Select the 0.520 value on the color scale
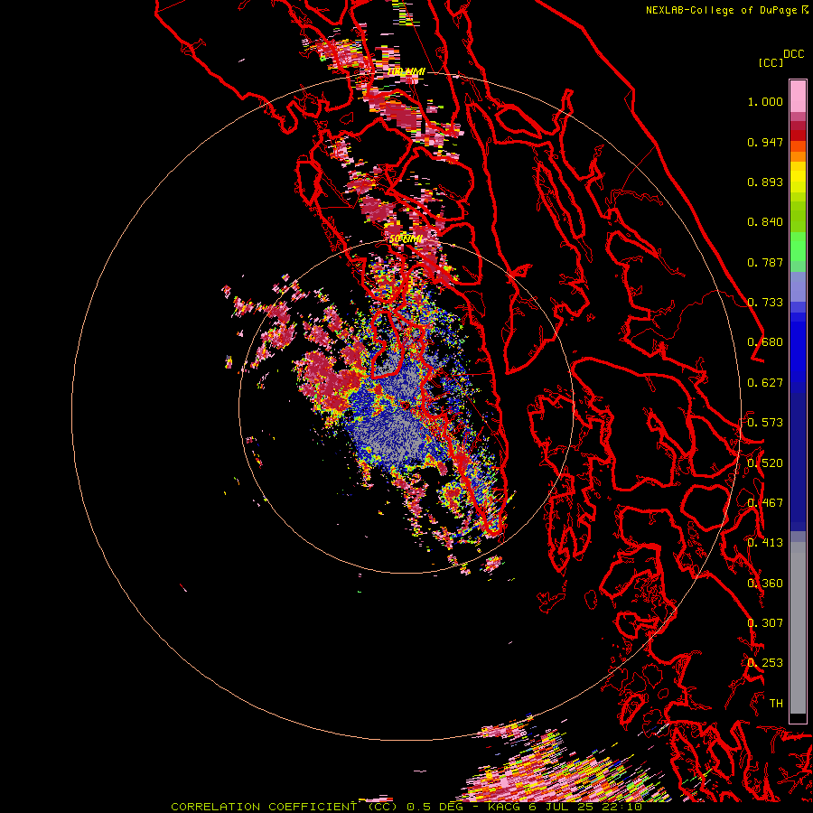 point(765,463)
